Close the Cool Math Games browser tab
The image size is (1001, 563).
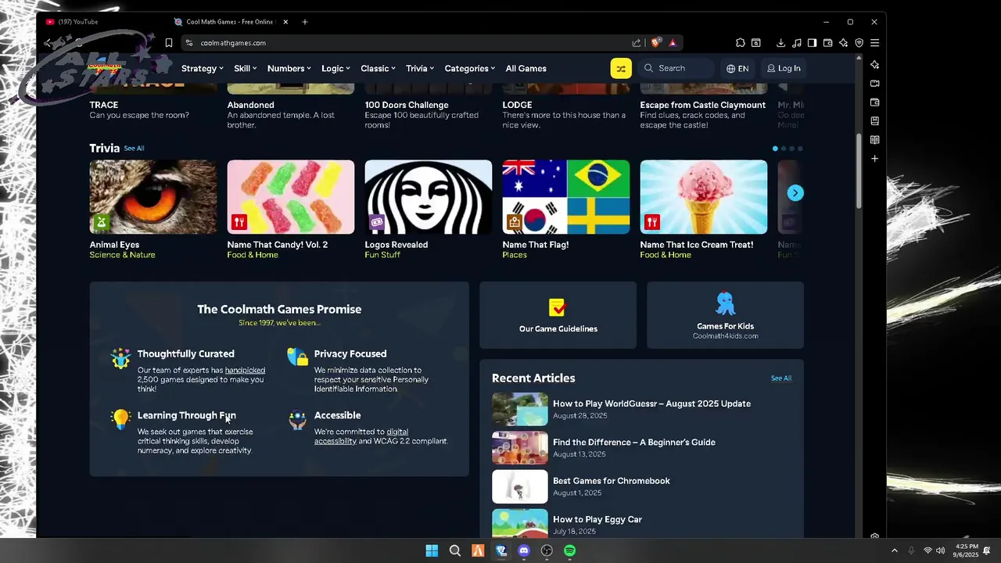pos(285,22)
